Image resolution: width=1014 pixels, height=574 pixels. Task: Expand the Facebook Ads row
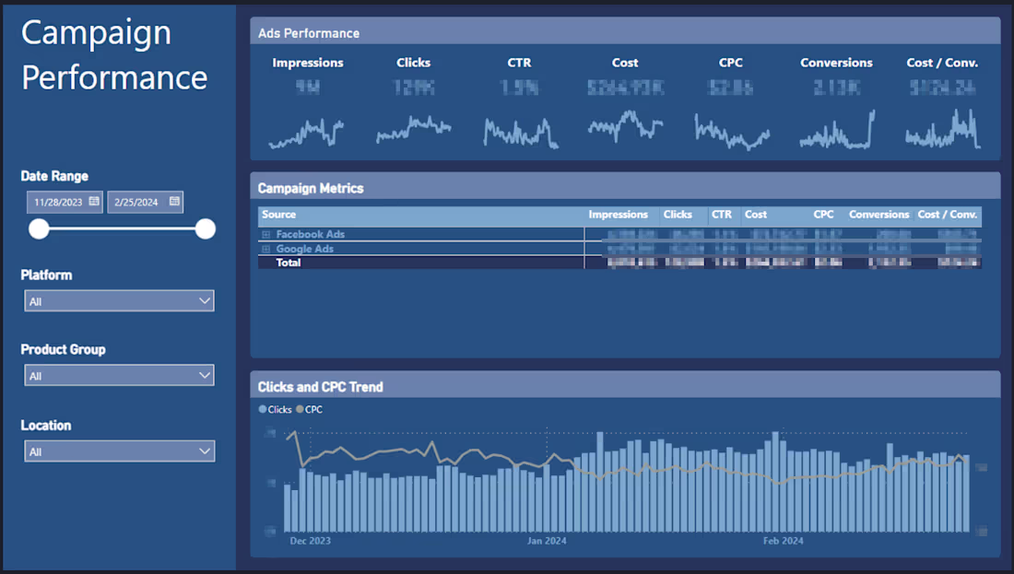(x=266, y=234)
